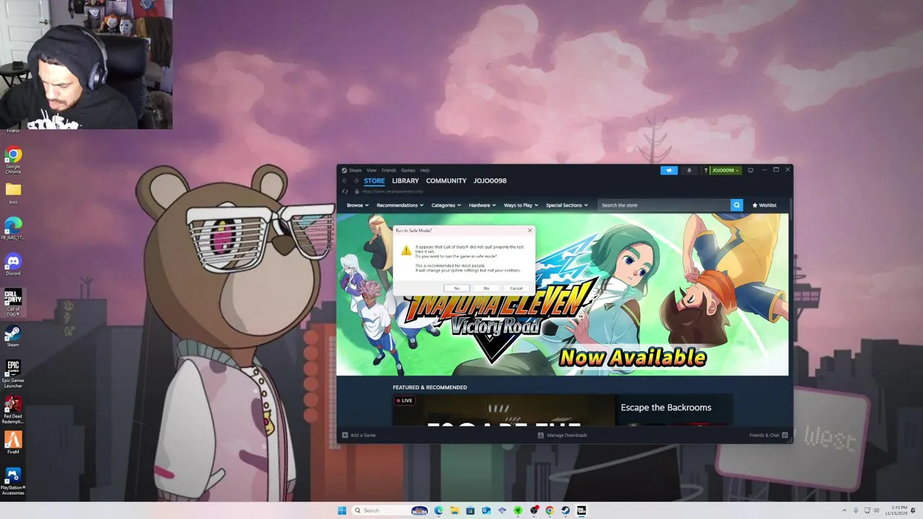Screen dimensions: 923x519
Task: Expand the Ways to Play dropdown
Action: [521, 205]
